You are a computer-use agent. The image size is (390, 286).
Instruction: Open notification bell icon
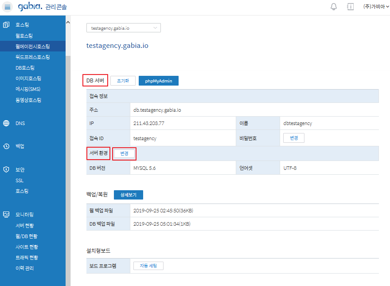[334, 7]
